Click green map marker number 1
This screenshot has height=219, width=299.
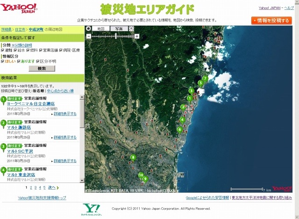(190, 99)
